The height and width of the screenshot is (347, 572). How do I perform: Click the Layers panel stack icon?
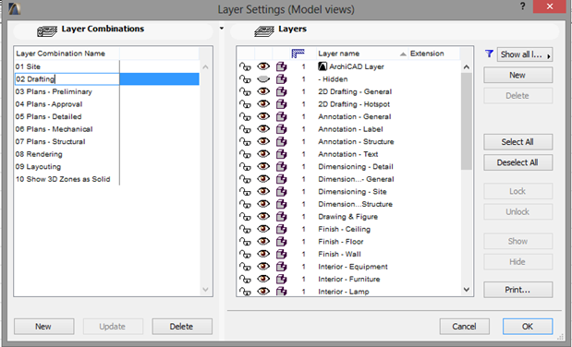pos(264,31)
